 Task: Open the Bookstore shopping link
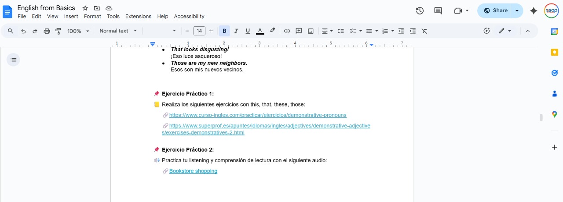pos(193,171)
